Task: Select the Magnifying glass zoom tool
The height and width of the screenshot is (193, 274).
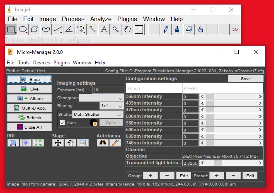Action: 116,29
